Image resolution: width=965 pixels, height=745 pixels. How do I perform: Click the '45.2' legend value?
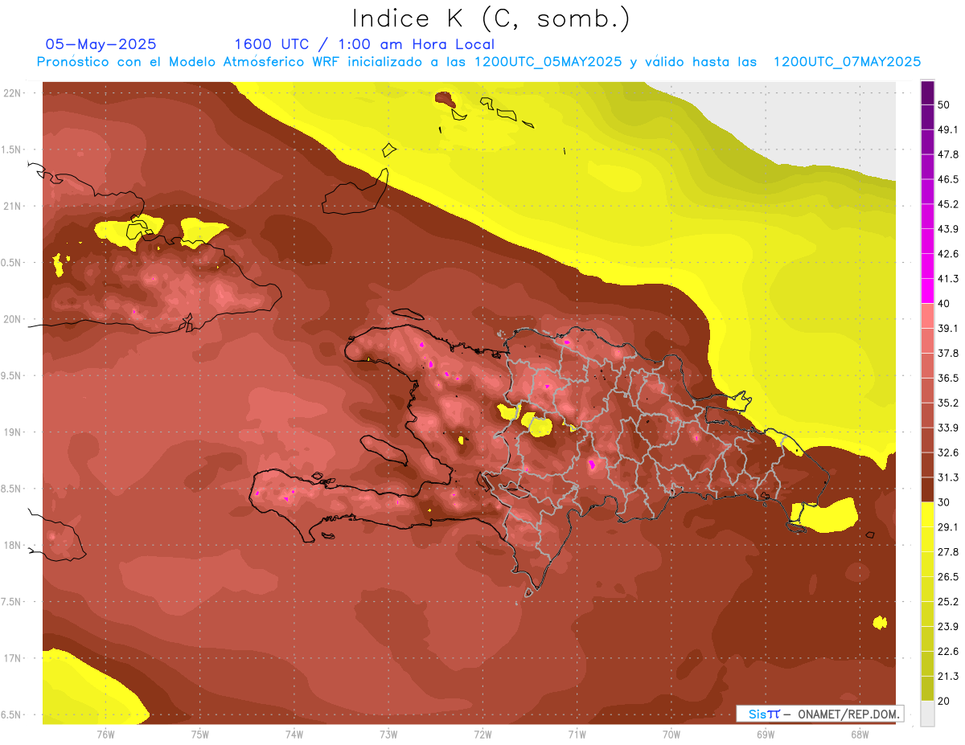point(947,205)
